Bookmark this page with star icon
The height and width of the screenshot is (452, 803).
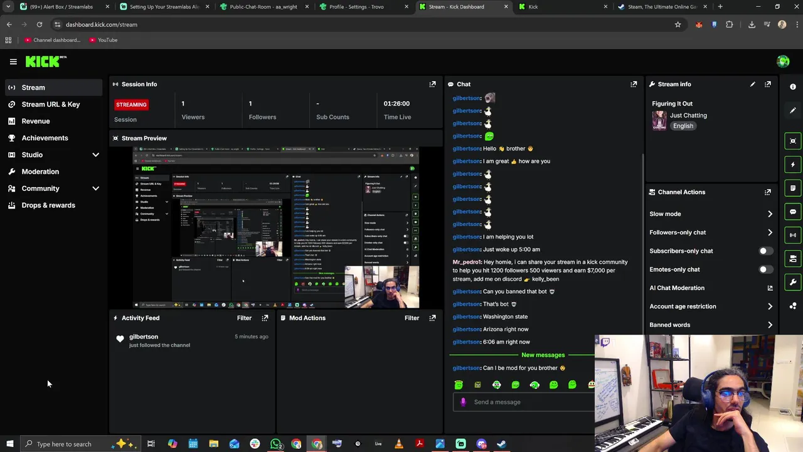click(x=678, y=24)
